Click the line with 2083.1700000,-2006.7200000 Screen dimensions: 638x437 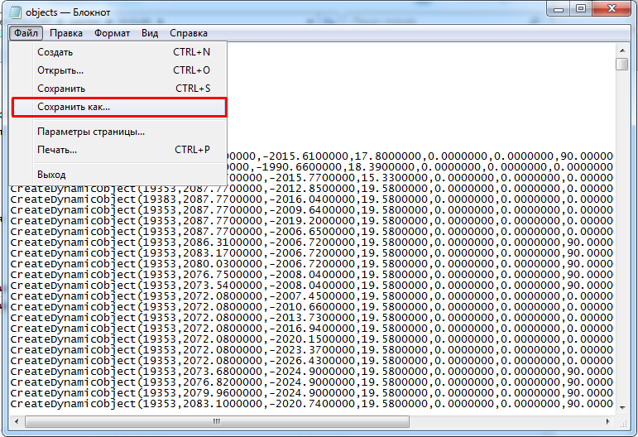tap(312, 253)
